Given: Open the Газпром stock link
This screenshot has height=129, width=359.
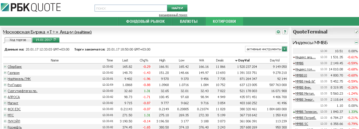Looking at the screenshot, I should (14, 73).
